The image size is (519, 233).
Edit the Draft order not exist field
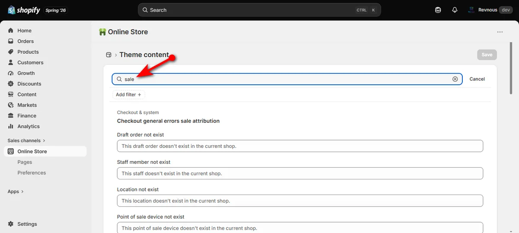(300, 146)
